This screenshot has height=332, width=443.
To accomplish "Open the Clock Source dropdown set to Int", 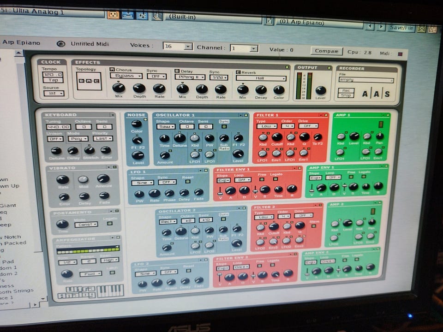I will [x=54, y=93].
